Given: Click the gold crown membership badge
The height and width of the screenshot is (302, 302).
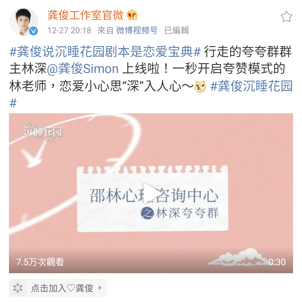Looking at the screenshot, I should (x=132, y=15).
